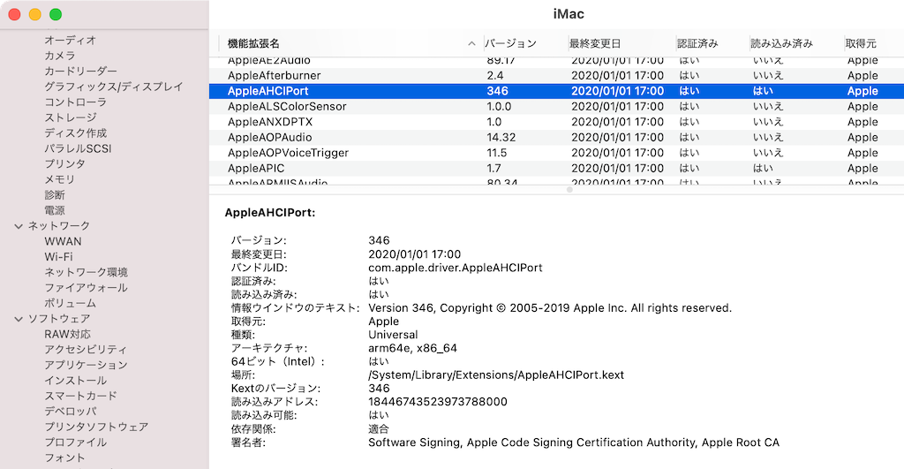Image resolution: width=904 pixels, height=469 pixels.
Task: Select ストレージ in the sidebar
Action: [x=71, y=117]
